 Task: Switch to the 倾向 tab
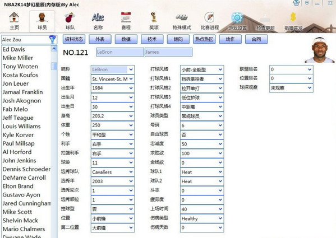tap(178, 39)
